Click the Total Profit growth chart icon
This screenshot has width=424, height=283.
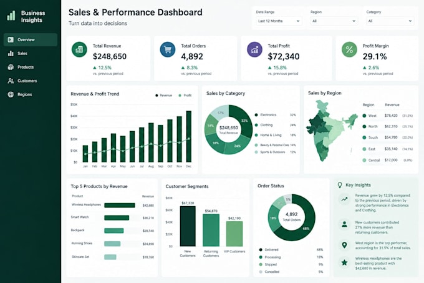coord(254,49)
